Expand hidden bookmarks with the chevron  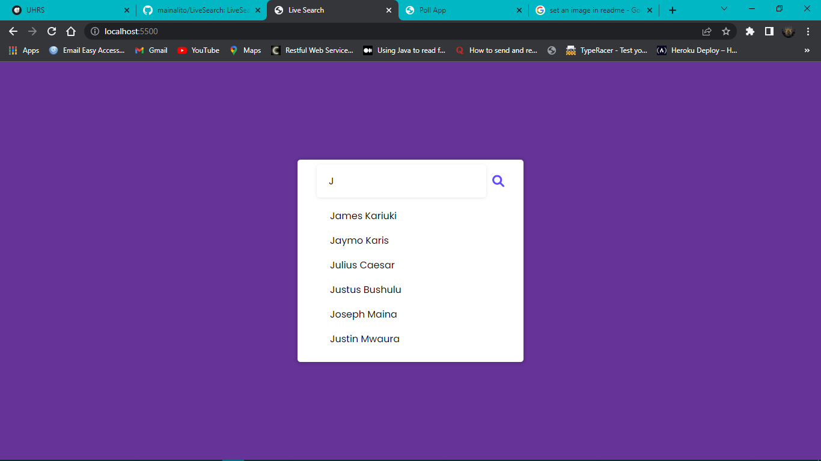coord(807,50)
